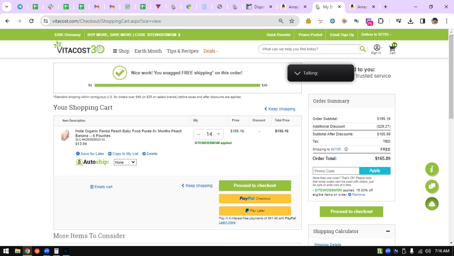
Task: Collapse the Talking overlay chevron
Action: coord(297,73)
